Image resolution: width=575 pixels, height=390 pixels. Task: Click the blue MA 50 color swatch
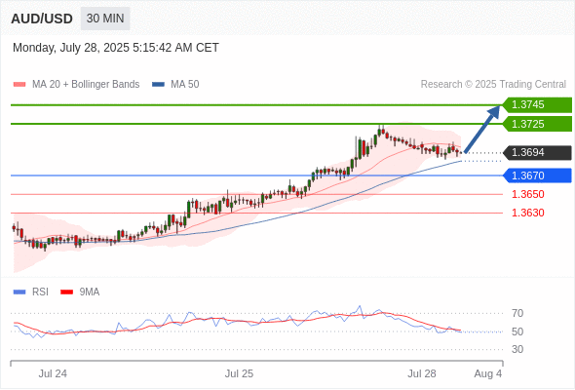pos(159,85)
